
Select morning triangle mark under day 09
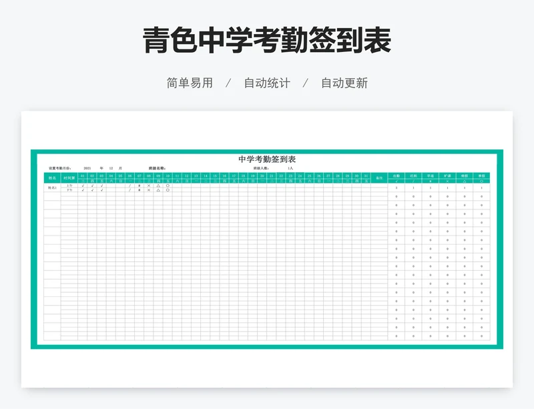pos(158,185)
